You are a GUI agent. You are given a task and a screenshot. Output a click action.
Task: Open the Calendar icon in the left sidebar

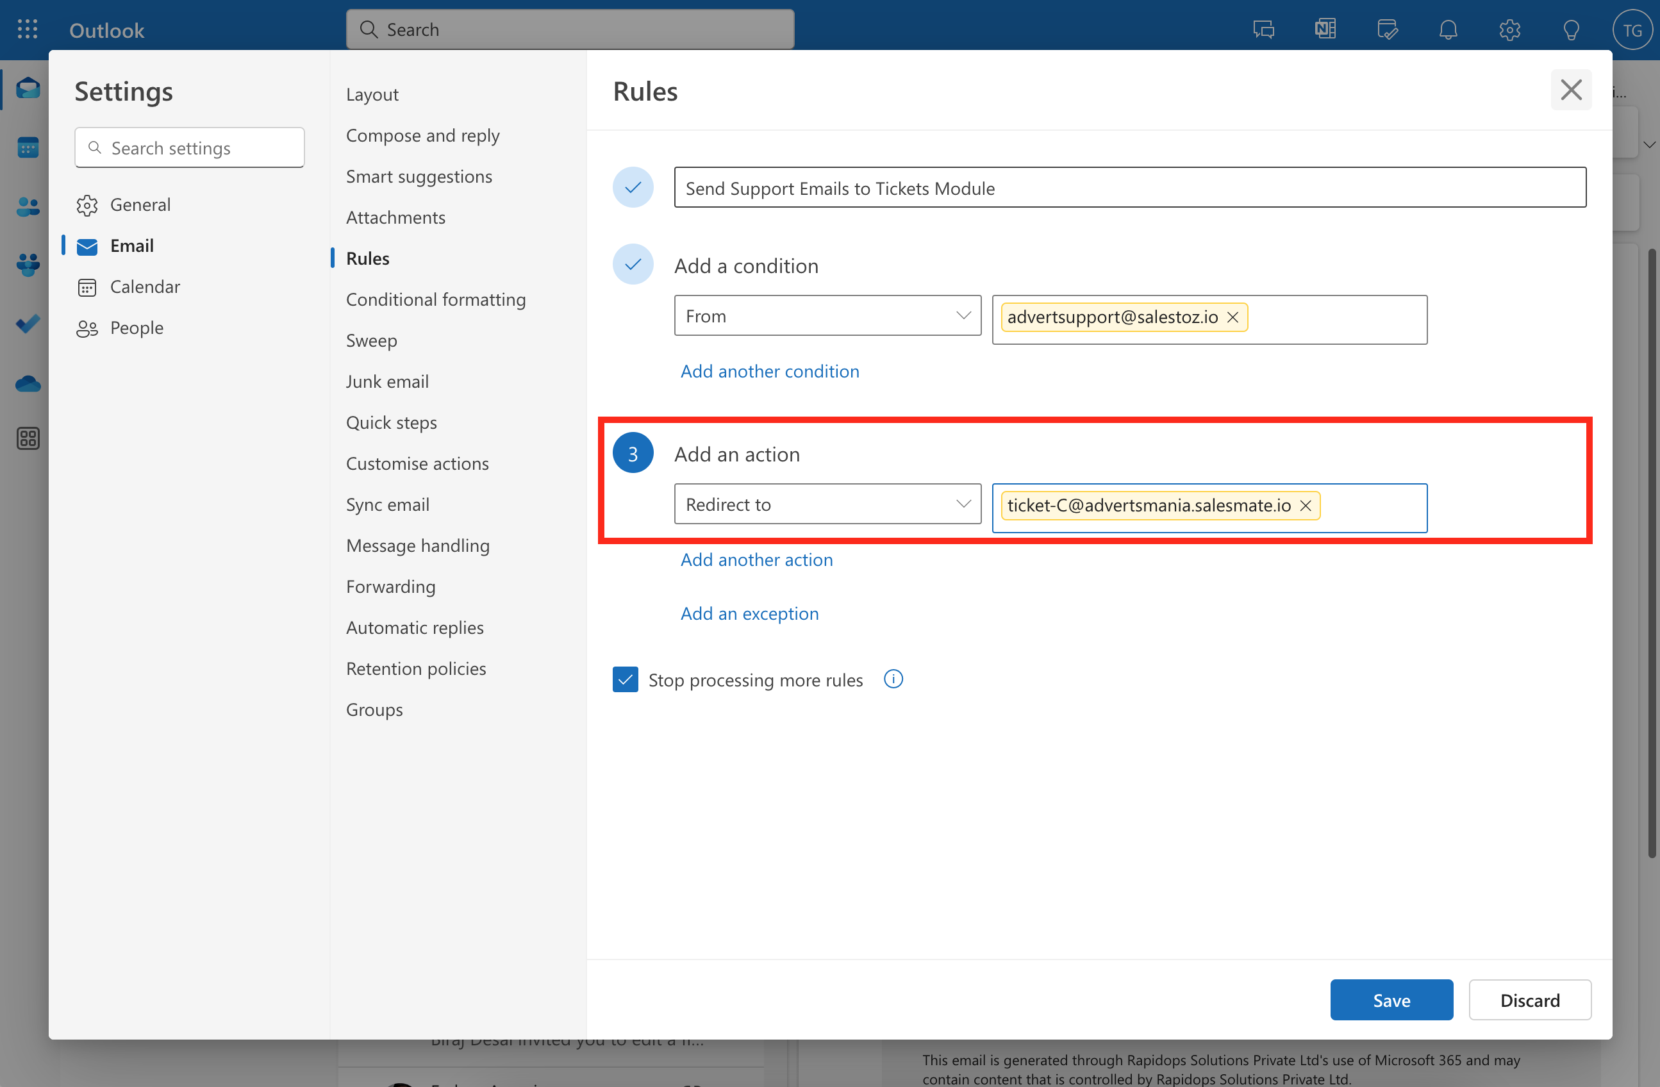click(x=28, y=147)
